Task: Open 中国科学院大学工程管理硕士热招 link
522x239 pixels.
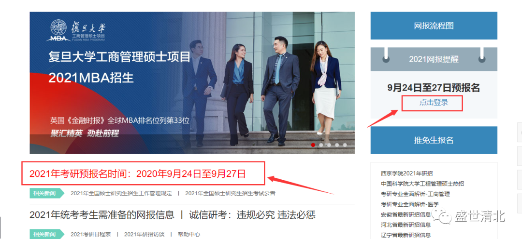Action: [422, 184]
